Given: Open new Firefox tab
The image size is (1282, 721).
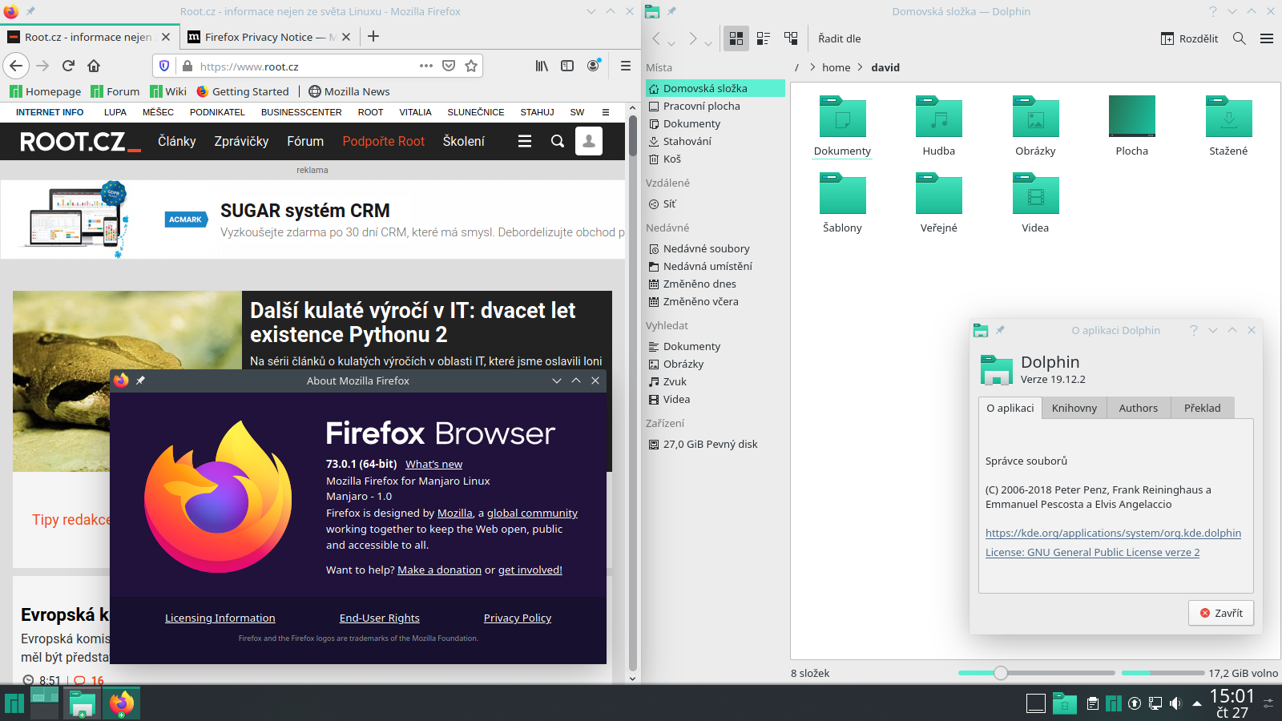Looking at the screenshot, I should pyautogui.click(x=373, y=36).
